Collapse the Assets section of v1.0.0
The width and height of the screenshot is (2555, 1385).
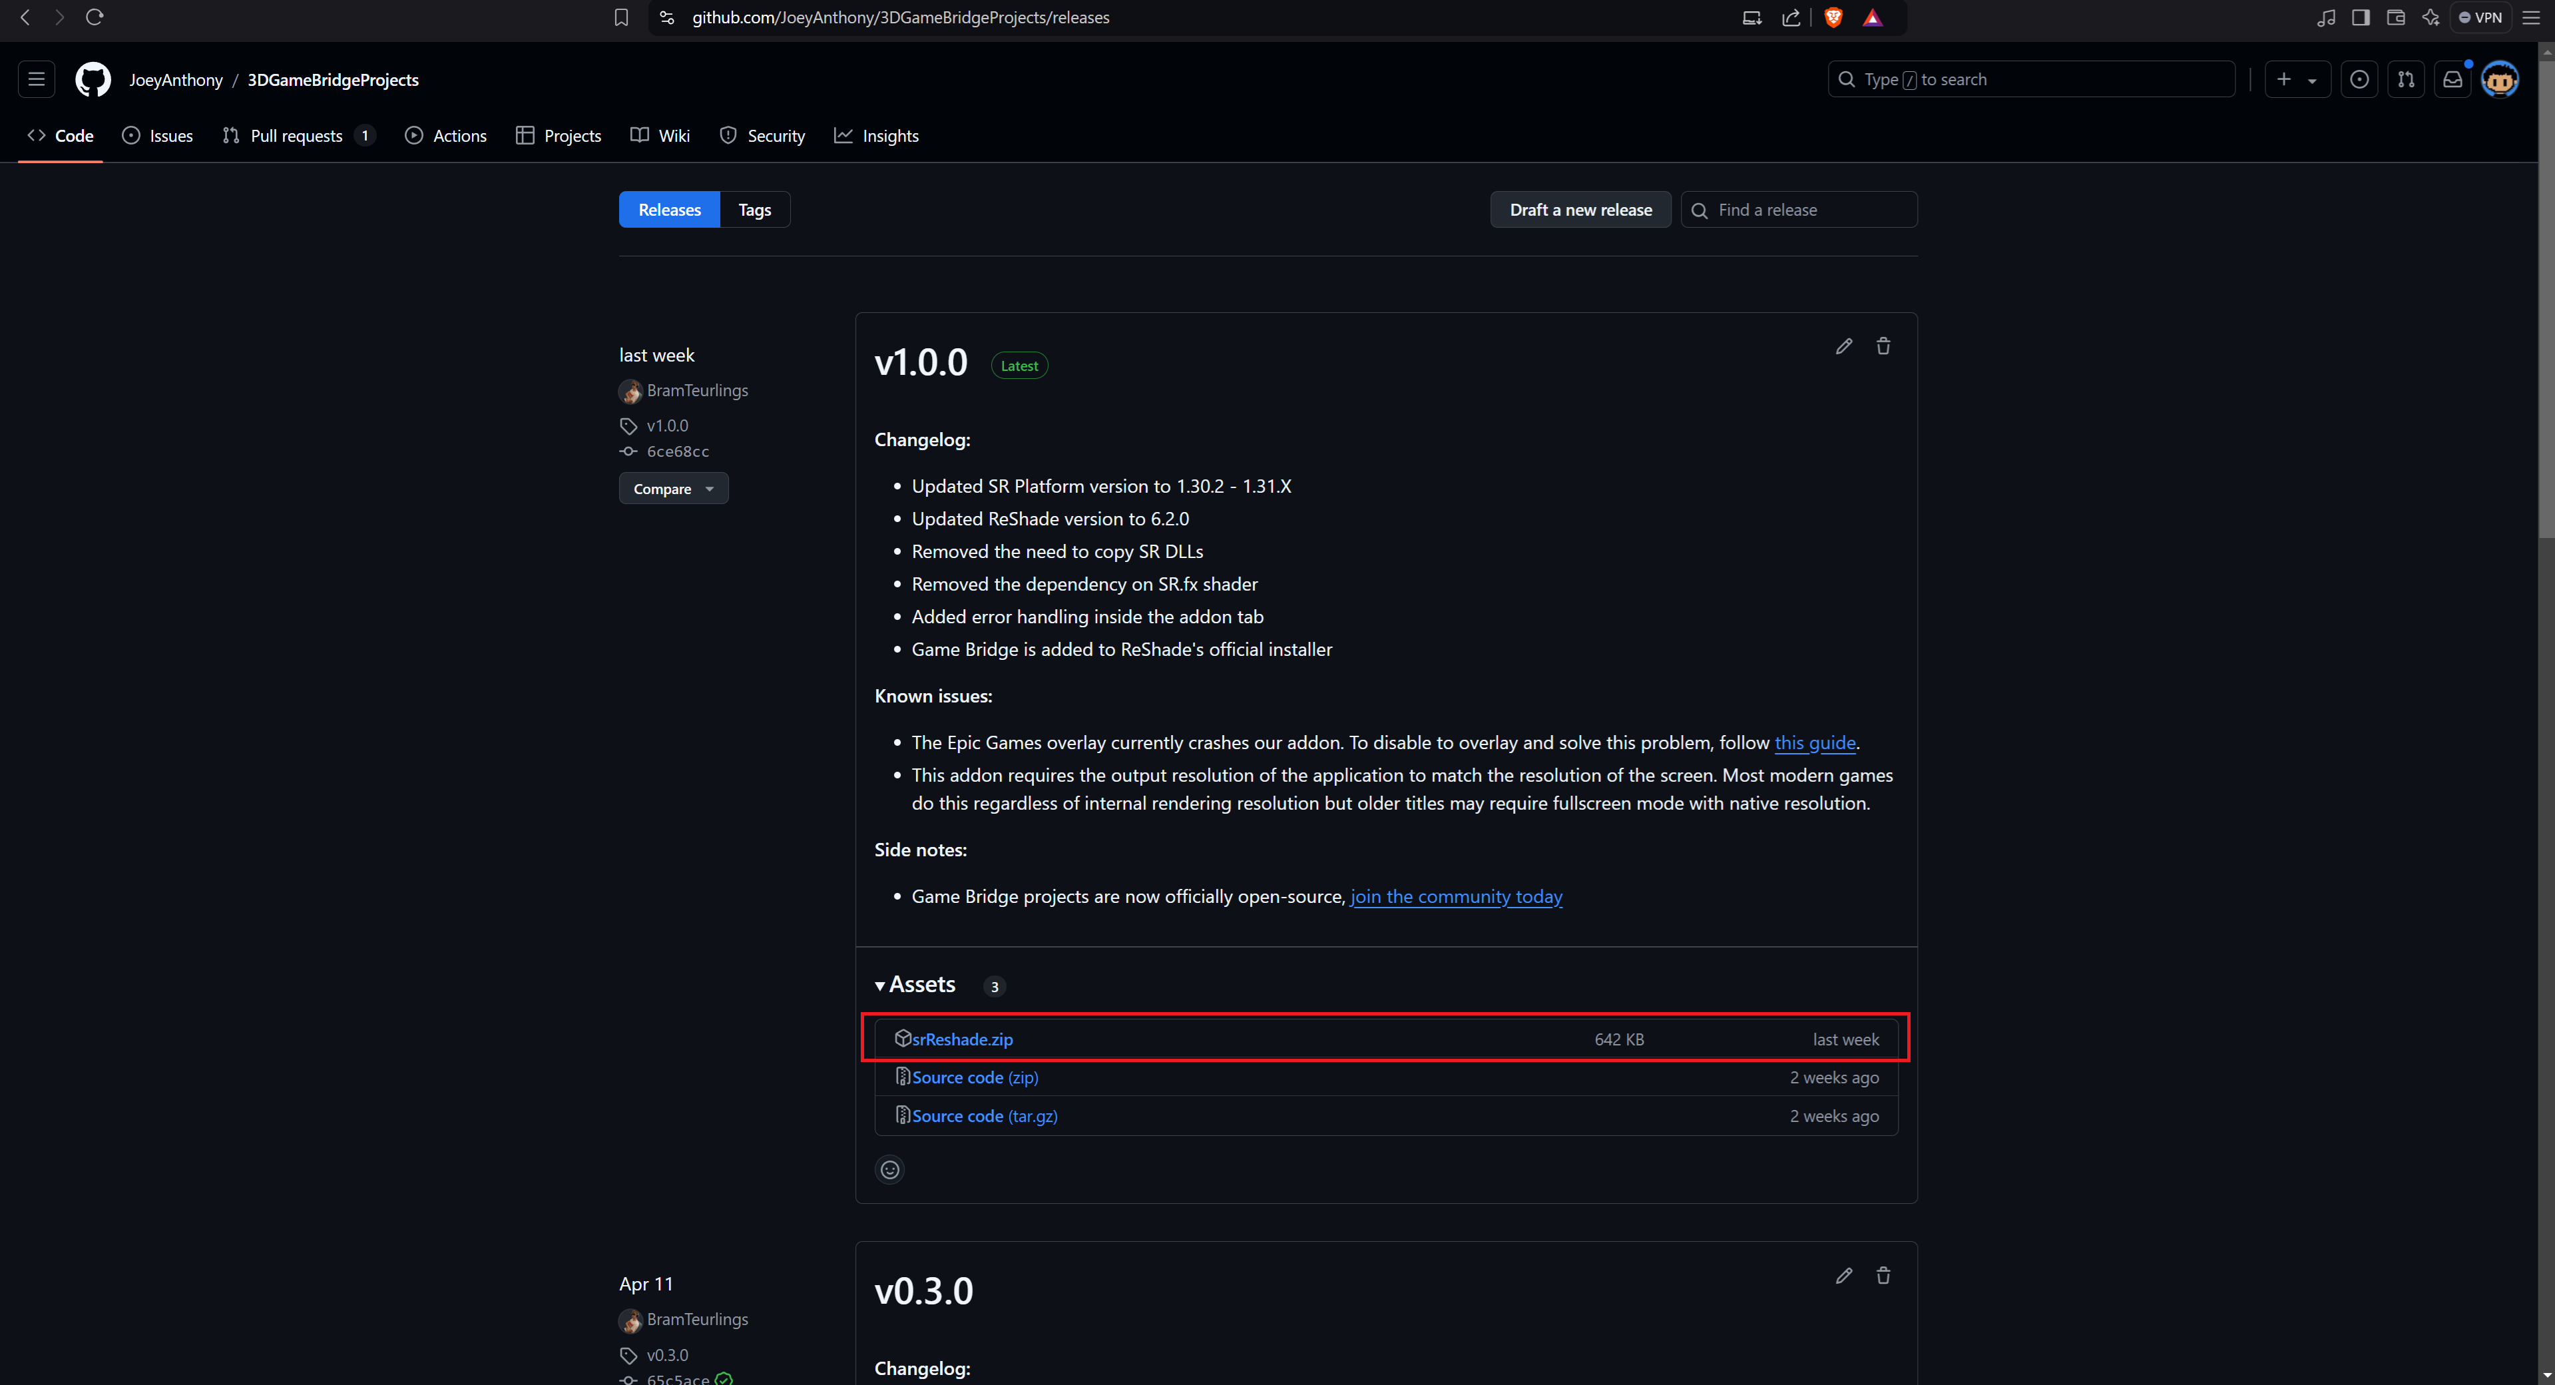pos(915,984)
